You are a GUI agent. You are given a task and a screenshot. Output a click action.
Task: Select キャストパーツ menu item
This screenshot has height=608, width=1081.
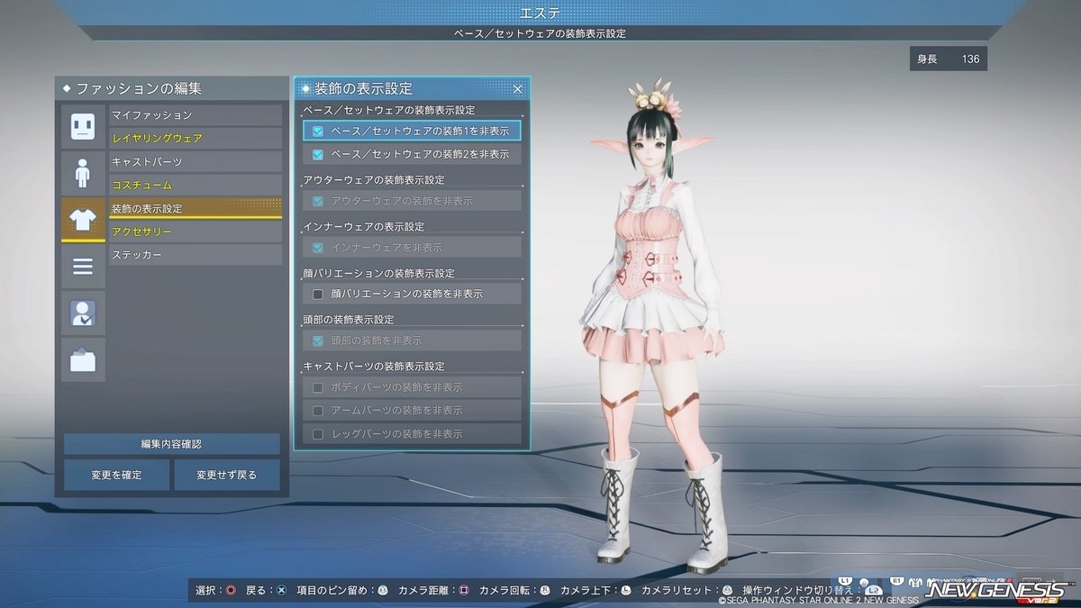click(x=195, y=162)
